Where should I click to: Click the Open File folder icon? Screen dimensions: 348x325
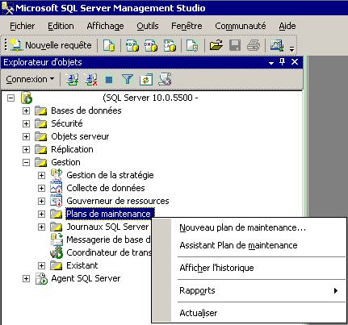(216, 45)
